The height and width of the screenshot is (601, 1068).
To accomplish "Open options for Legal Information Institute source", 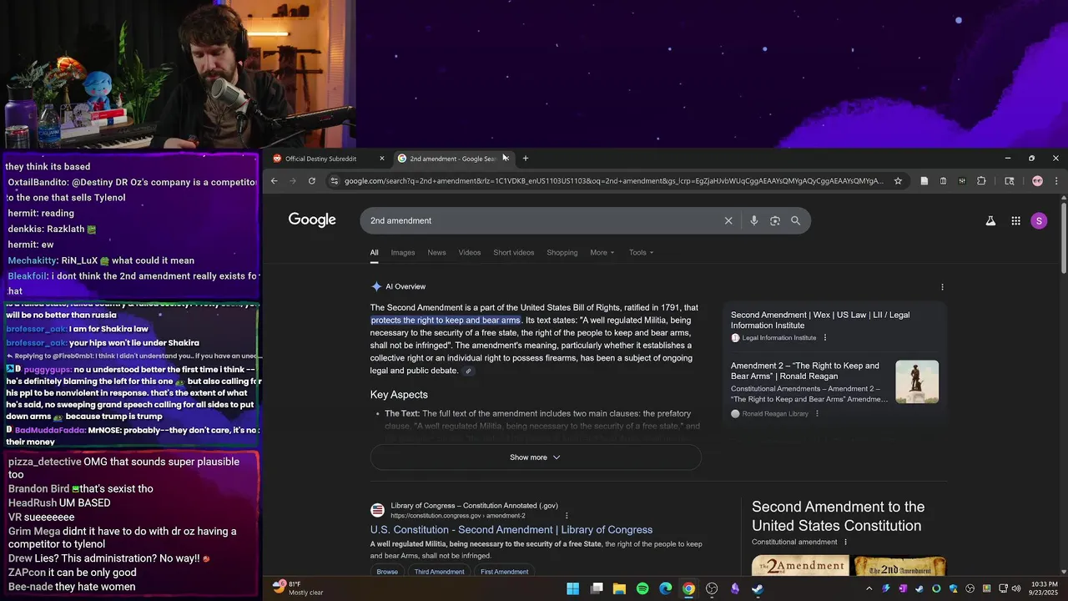I will coord(825,338).
